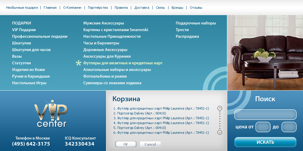The width and height of the screenshot is (303, 151).
Task: Click the asterisk marker beside Футляры
Action: 78,63
